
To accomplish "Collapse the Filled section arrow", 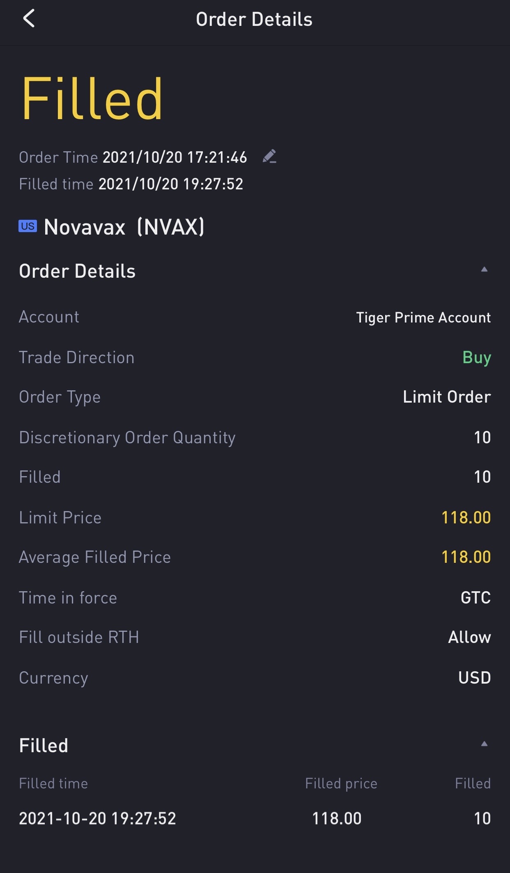I will tap(484, 744).
